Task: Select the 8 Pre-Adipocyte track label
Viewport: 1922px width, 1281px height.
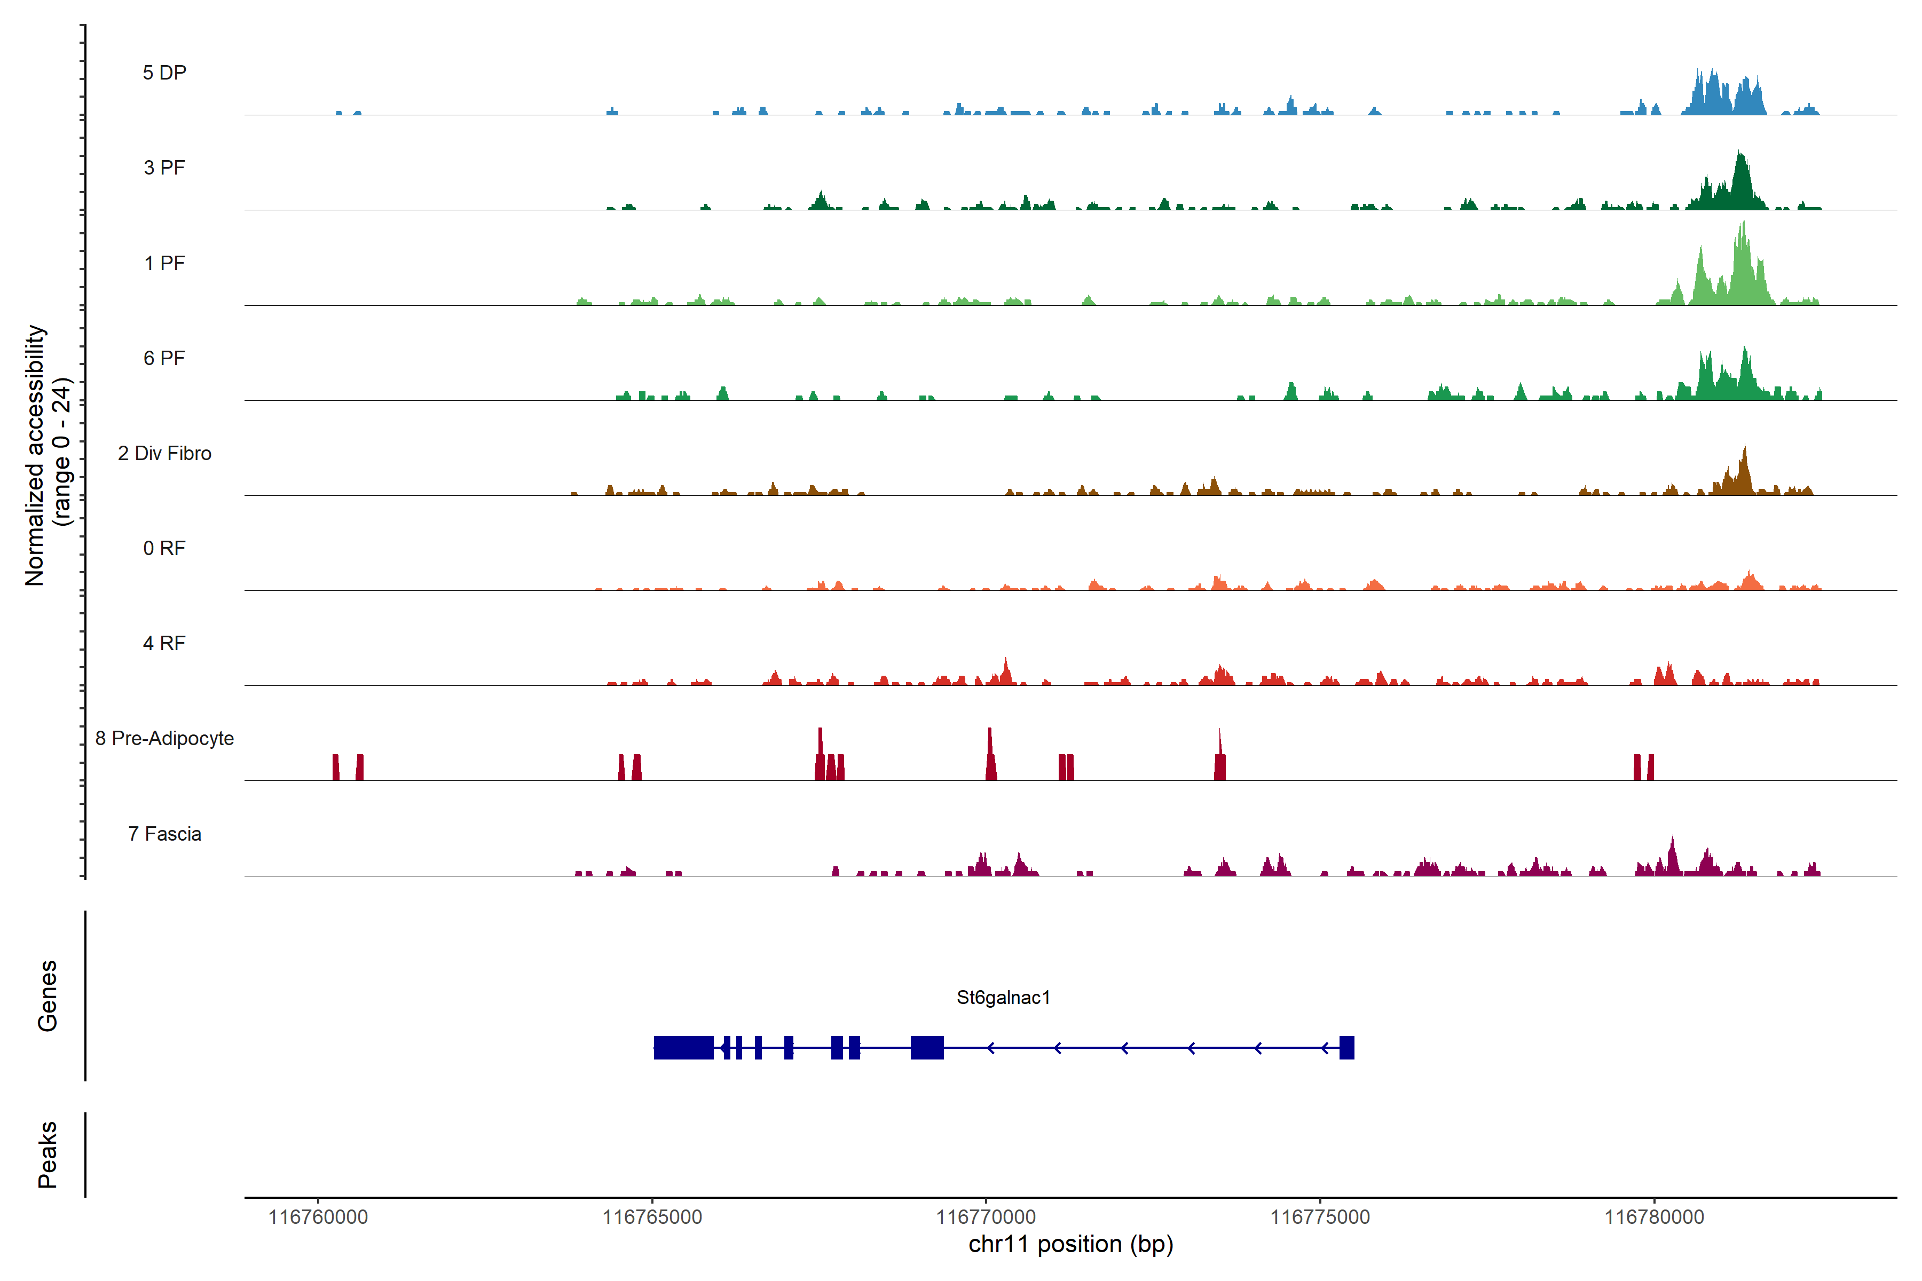Action: [x=164, y=739]
